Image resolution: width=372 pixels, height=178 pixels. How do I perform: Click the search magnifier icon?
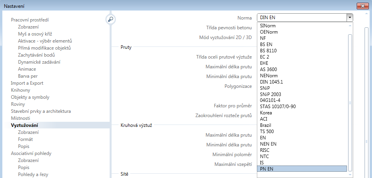point(110,20)
